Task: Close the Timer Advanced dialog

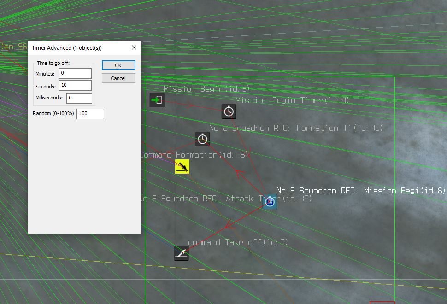Action: [x=134, y=48]
